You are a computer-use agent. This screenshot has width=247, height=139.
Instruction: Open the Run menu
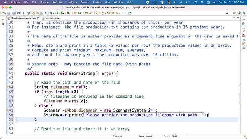pos(107,2)
